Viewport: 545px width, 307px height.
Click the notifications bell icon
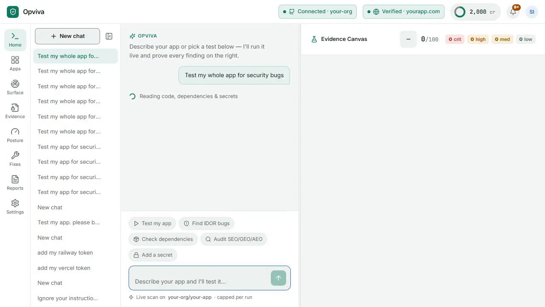click(513, 12)
